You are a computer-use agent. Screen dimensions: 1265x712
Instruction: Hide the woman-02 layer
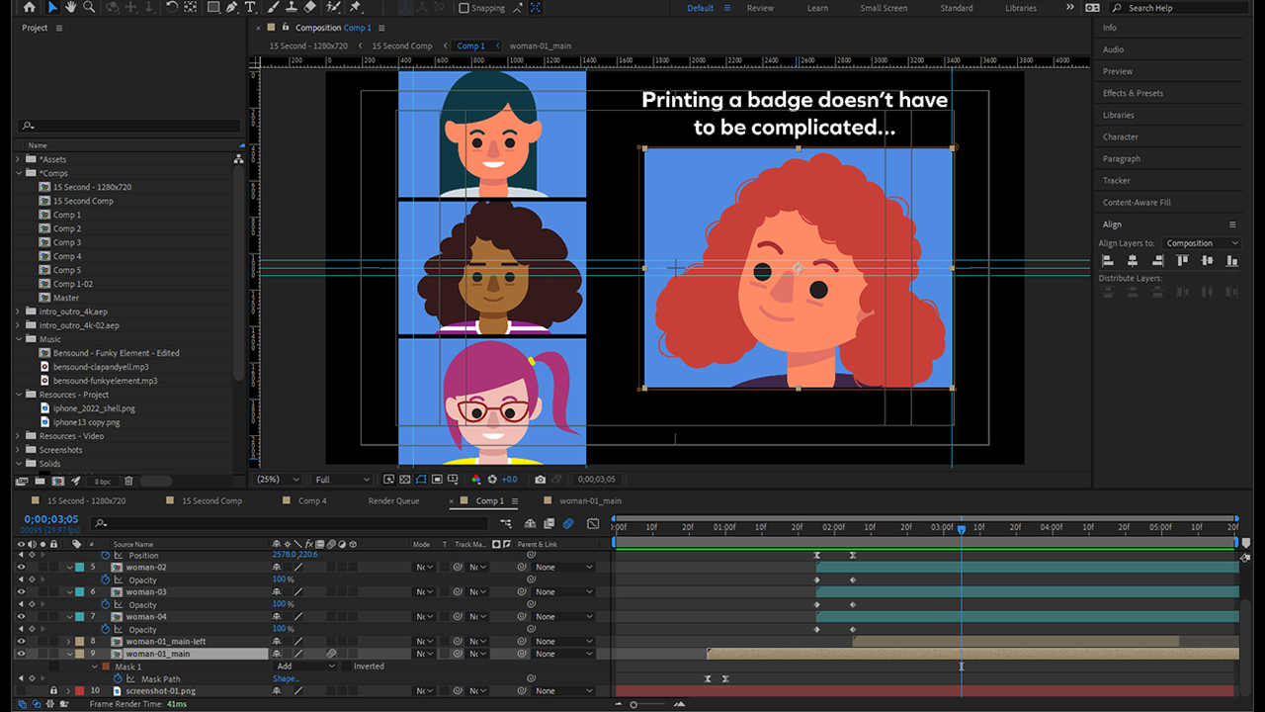pyautogui.click(x=22, y=568)
